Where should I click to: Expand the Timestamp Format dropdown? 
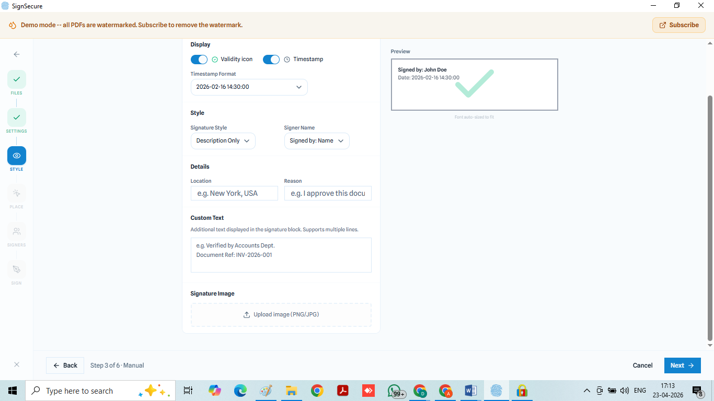249,87
